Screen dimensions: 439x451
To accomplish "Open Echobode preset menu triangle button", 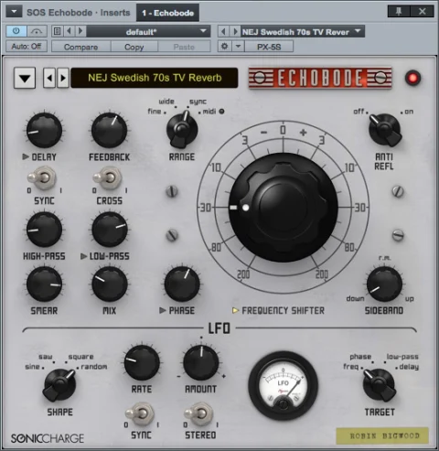I will 25,78.
